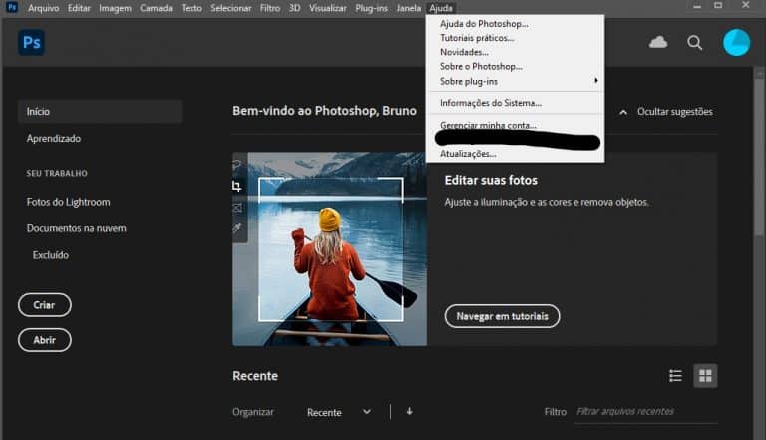Viewport: 766px width, 440px height.
Task: Switch to grid view of recent files
Action: coord(705,375)
